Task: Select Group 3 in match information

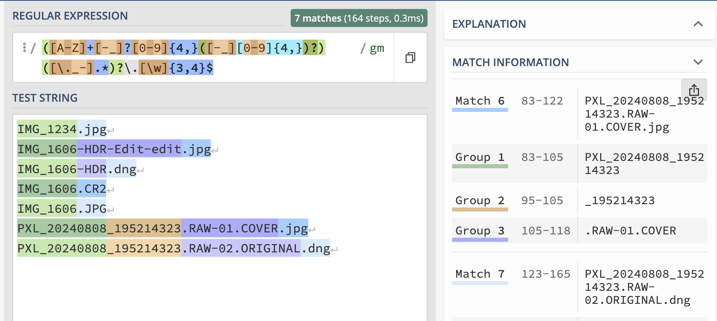Action: [480, 231]
